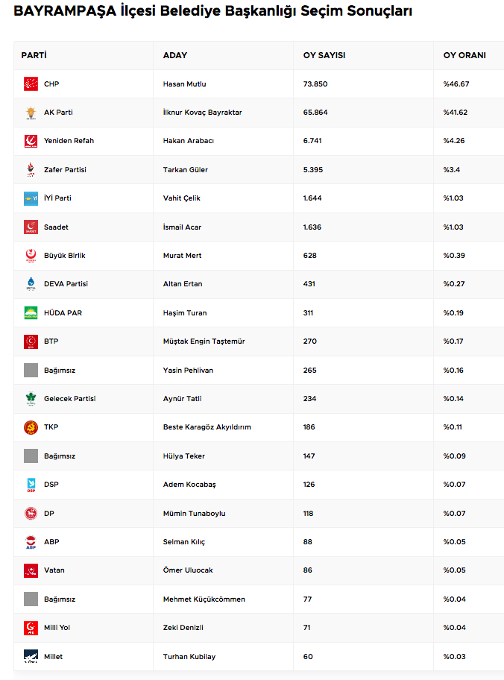Click the Saadet party logo
The width and height of the screenshot is (504, 680).
pyautogui.click(x=31, y=227)
